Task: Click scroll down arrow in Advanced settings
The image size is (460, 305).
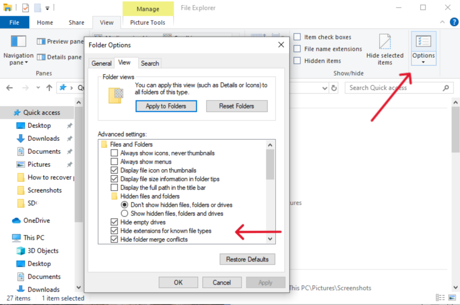Action: pyautogui.click(x=270, y=239)
